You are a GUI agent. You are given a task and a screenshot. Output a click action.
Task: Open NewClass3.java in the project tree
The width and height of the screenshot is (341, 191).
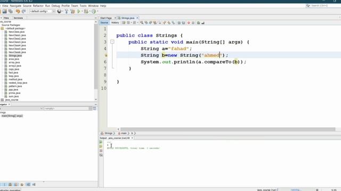pos(17,42)
